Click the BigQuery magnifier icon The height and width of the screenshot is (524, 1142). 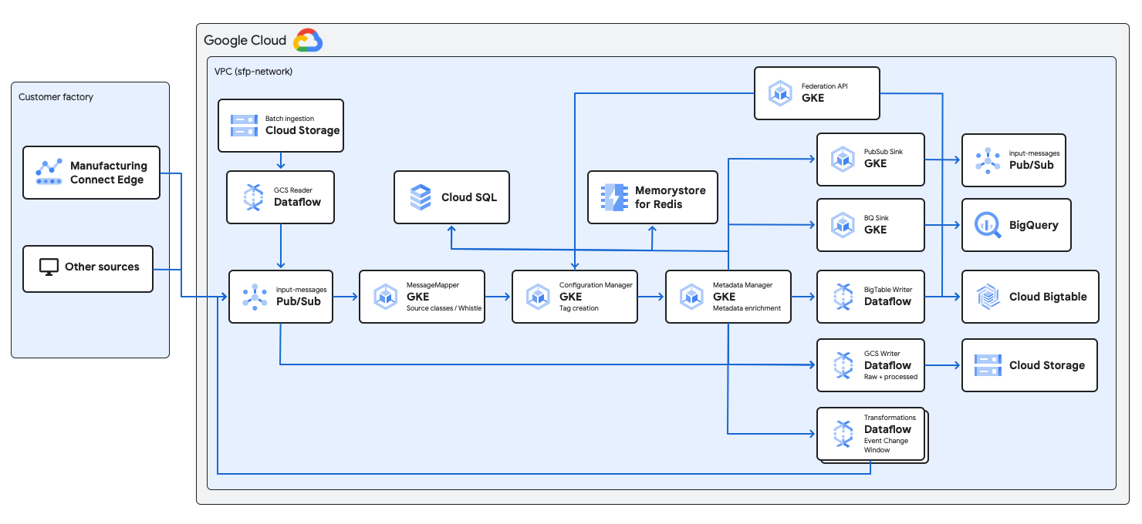click(x=988, y=225)
